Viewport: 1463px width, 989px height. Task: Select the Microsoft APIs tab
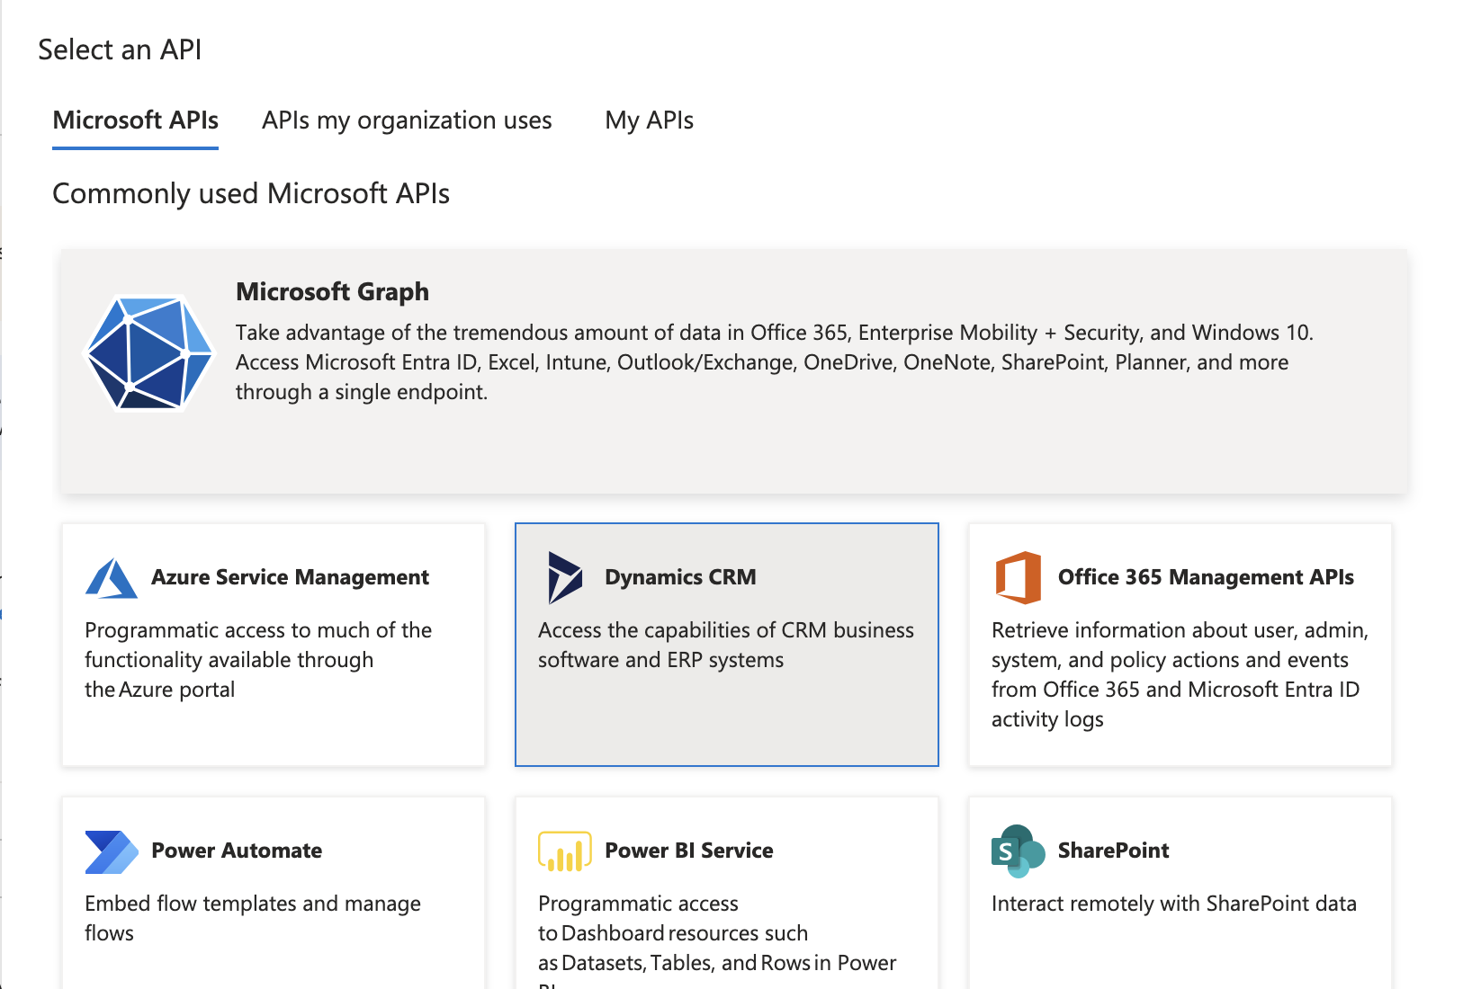(136, 120)
